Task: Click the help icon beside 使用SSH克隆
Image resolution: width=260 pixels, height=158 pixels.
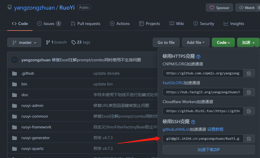Action: coord(193,122)
